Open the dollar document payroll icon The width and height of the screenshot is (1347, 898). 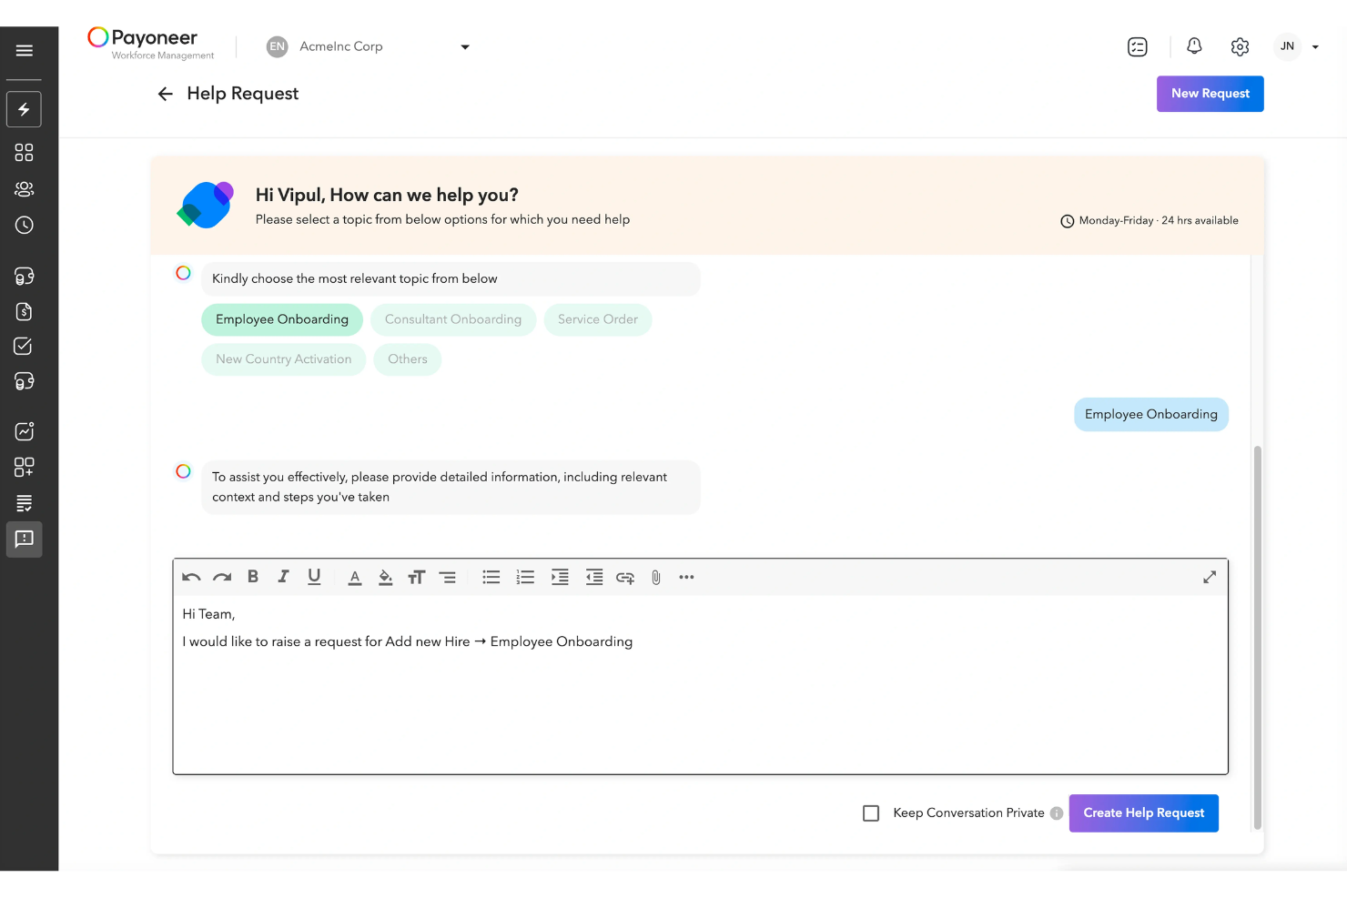25,311
